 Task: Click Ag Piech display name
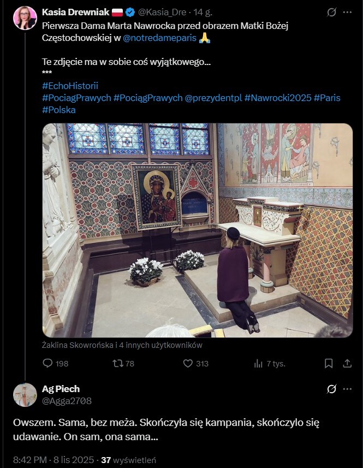61,389
